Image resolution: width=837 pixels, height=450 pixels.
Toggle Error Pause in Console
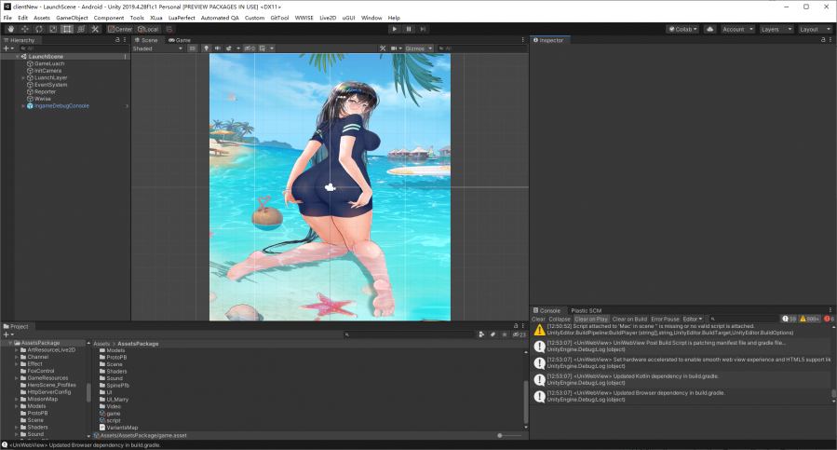[665, 319]
